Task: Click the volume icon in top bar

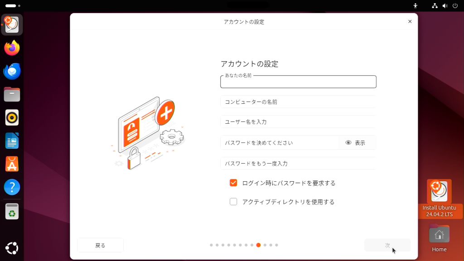Action: tap(445, 5)
